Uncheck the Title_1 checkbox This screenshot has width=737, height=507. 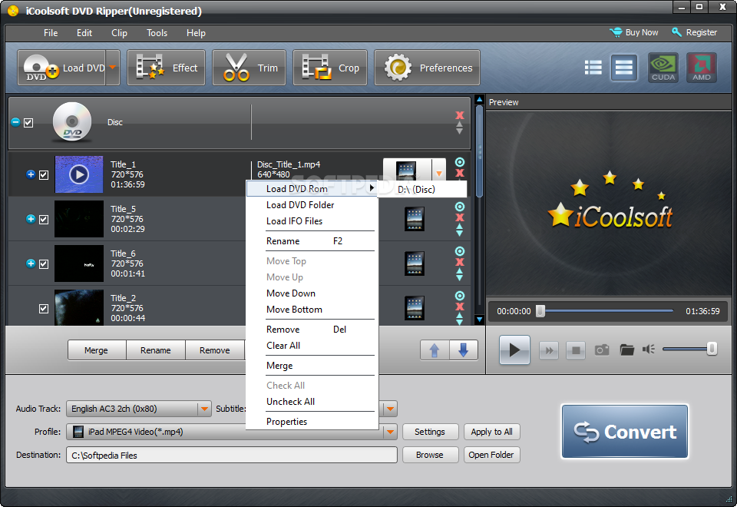[44, 175]
